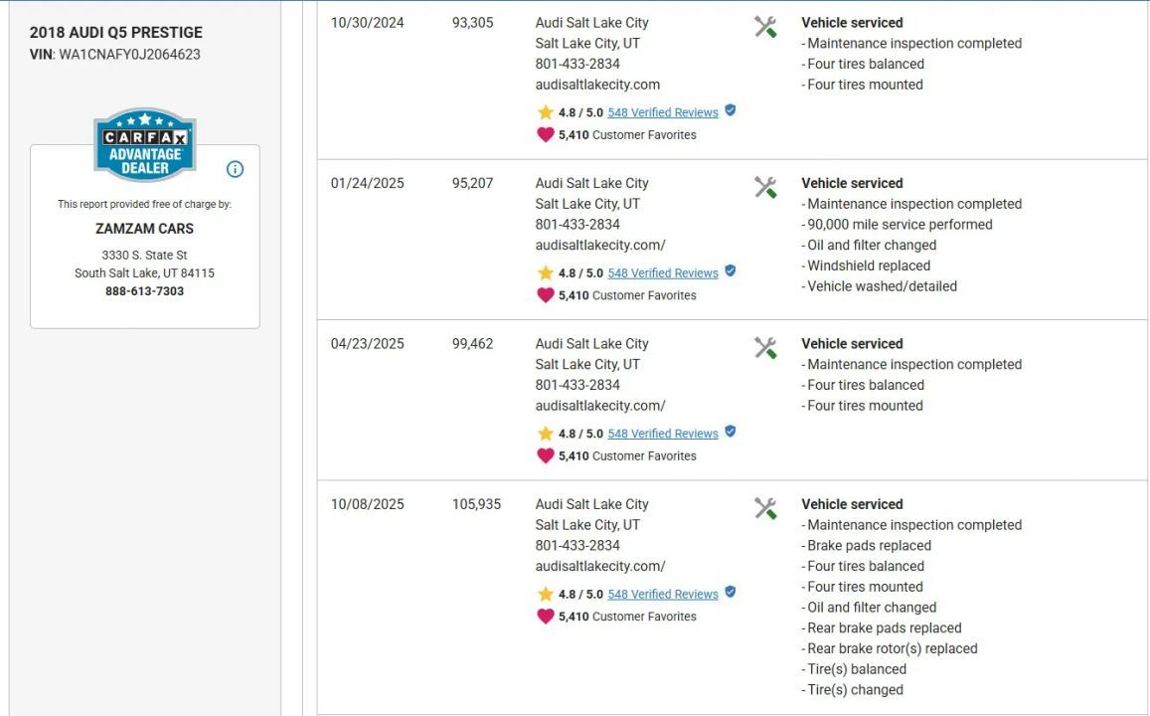Click heart favorites icon in 10/30/2024 record
The height and width of the screenshot is (716, 1150).
click(x=545, y=135)
